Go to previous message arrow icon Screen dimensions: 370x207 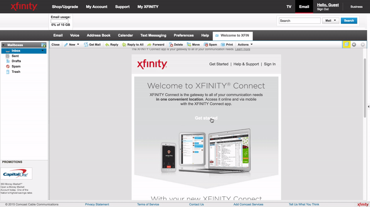pyautogui.click(x=354, y=44)
